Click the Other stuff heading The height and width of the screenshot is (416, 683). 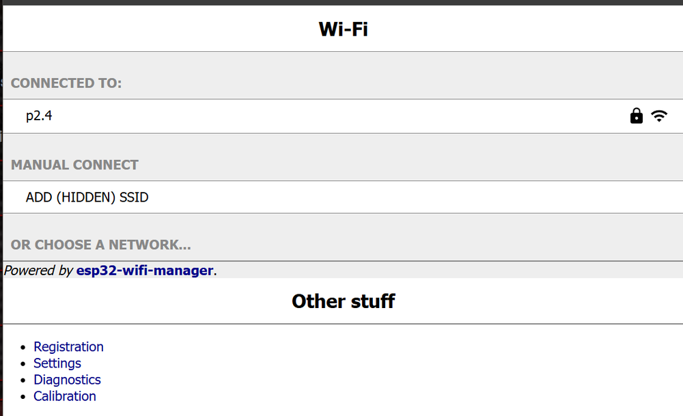click(343, 301)
